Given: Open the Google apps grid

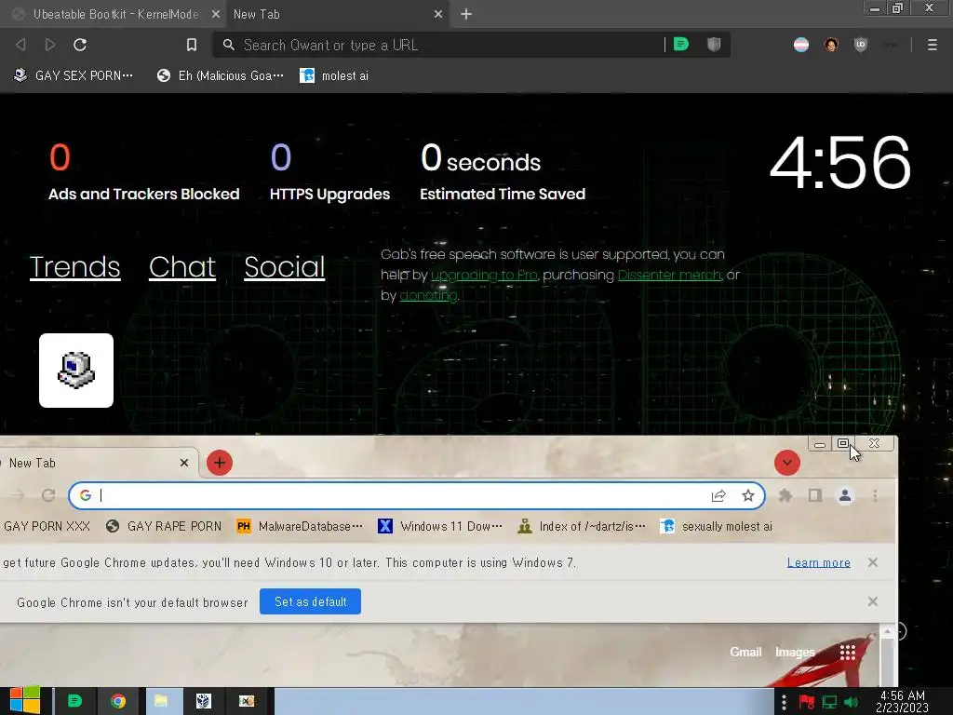Looking at the screenshot, I should (848, 653).
